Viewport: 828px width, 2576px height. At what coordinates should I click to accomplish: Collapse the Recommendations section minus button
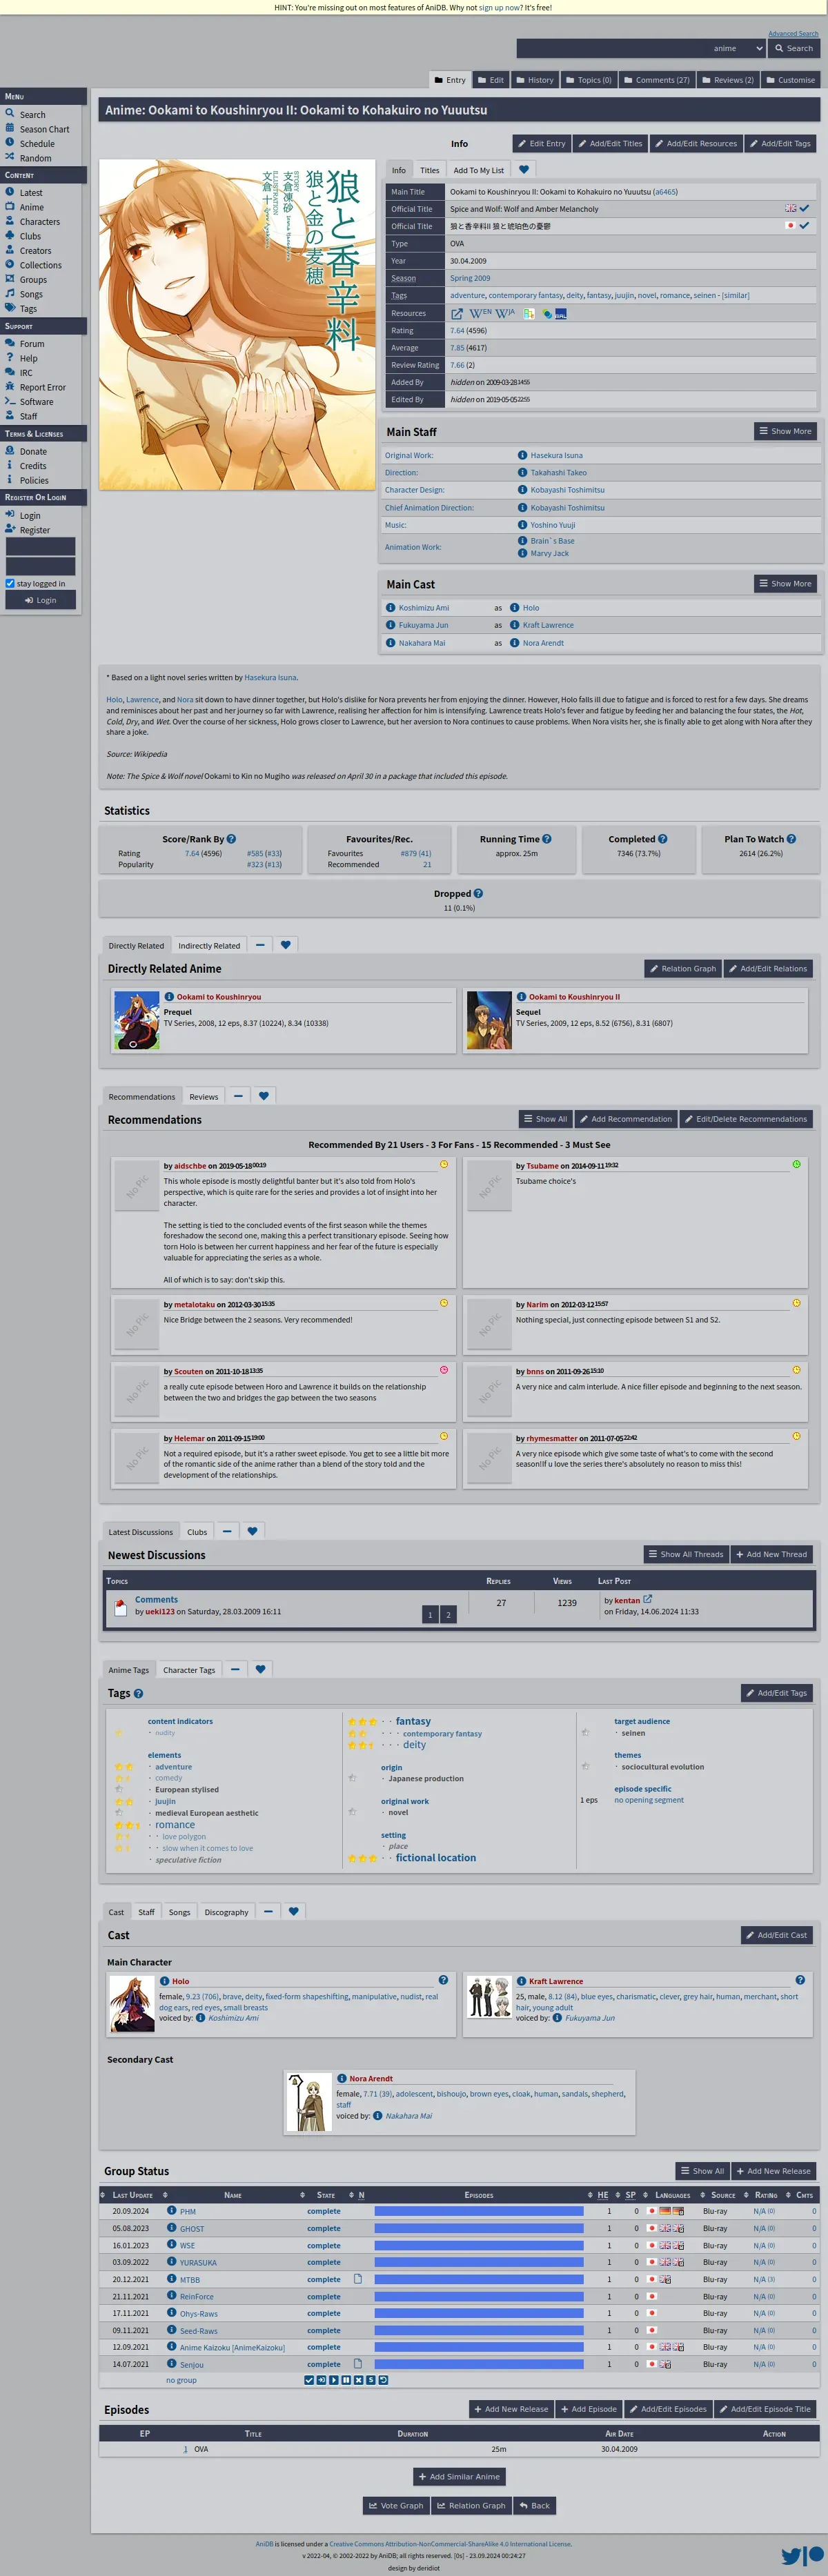coord(238,1095)
